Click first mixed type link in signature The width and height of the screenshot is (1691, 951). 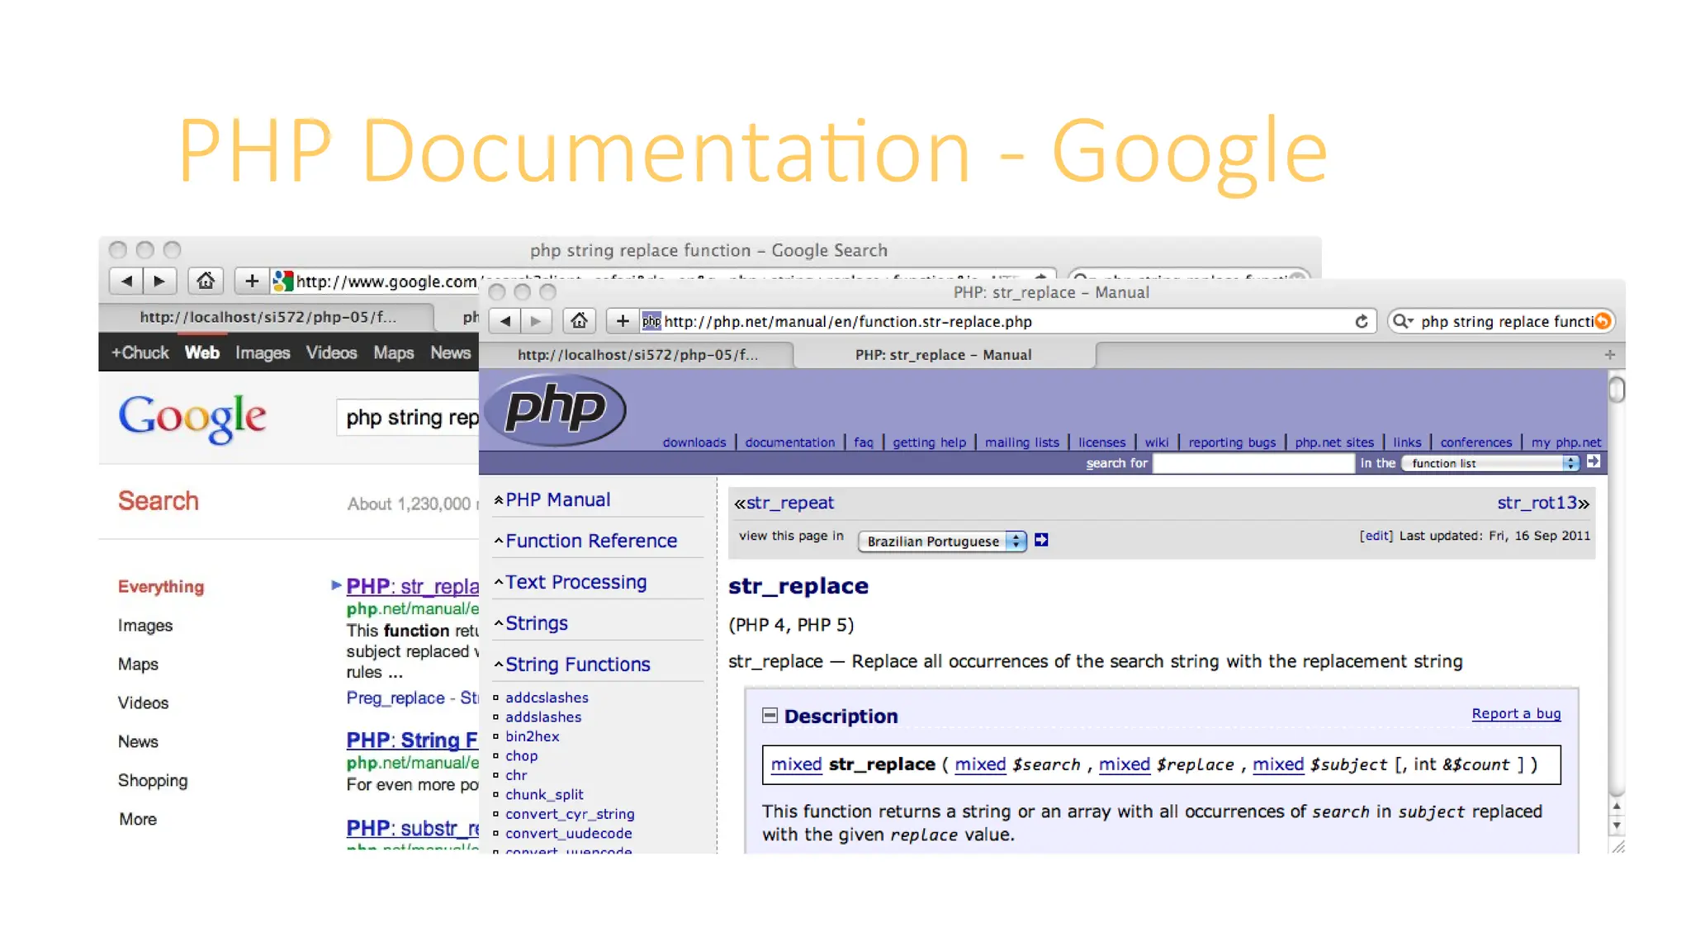796,764
